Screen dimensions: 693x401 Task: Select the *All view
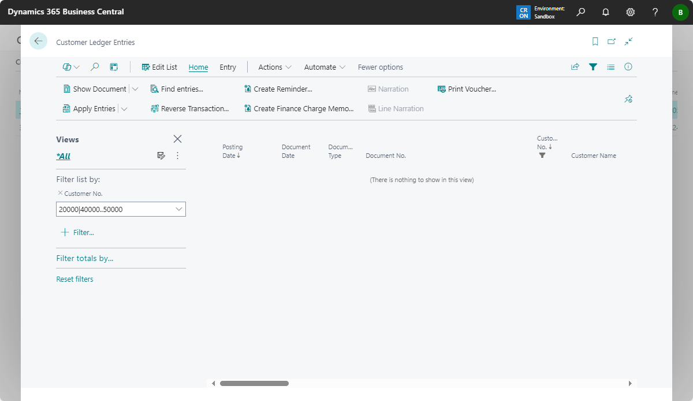[x=63, y=156]
